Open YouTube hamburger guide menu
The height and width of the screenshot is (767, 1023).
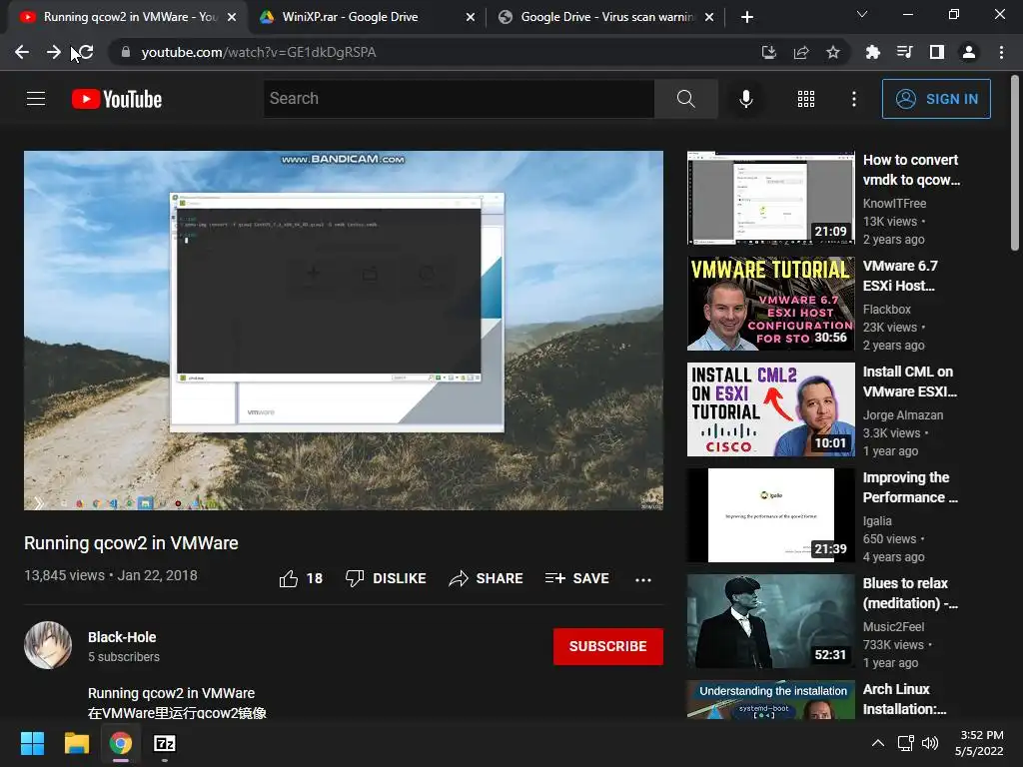(36, 99)
